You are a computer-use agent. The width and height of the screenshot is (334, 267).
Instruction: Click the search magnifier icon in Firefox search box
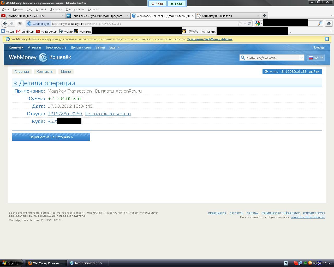(x=320, y=23)
